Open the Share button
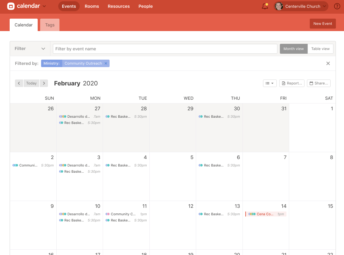The image size is (344, 255). pyautogui.click(x=318, y=83)
